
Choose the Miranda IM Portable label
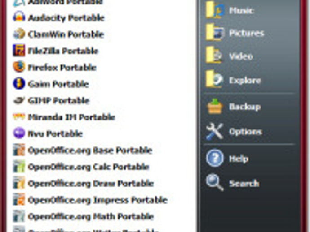pyautogui.click(x=71, y=117)
